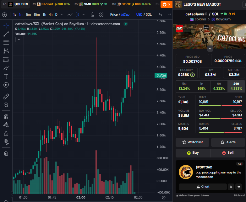The width and height of the screenshot is (246, 202).
Task: Open chart settings gear icon
Action: 164,198
